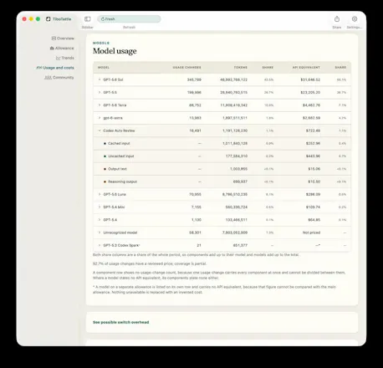Expand the GPT-5.3 Codex Spark row

pos(100,245)
